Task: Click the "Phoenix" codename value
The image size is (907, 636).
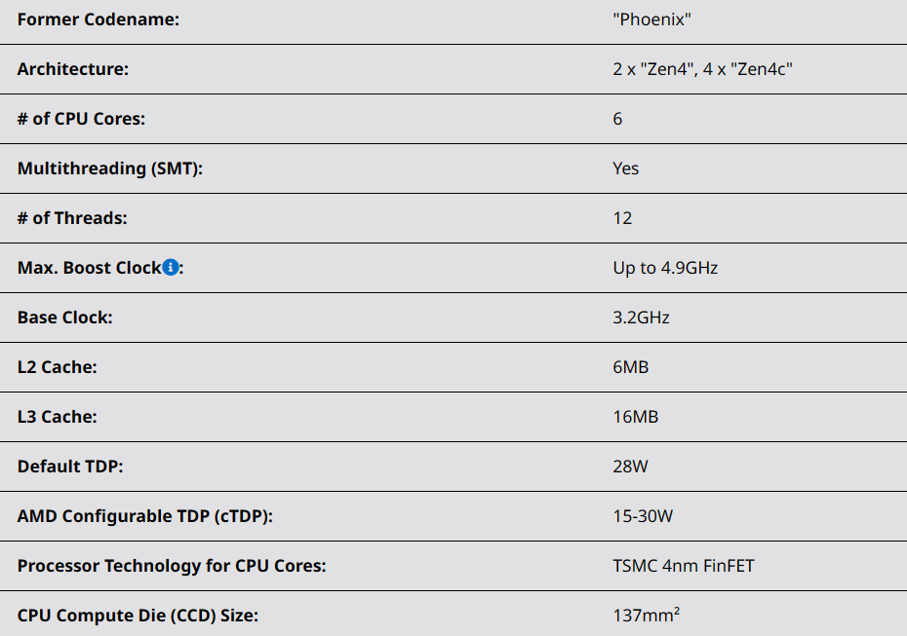Action: pos(652,19)
